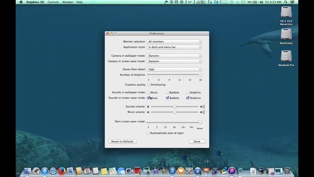Check Automatically start at login
This screenshot has width=314, height=177.
148,133
